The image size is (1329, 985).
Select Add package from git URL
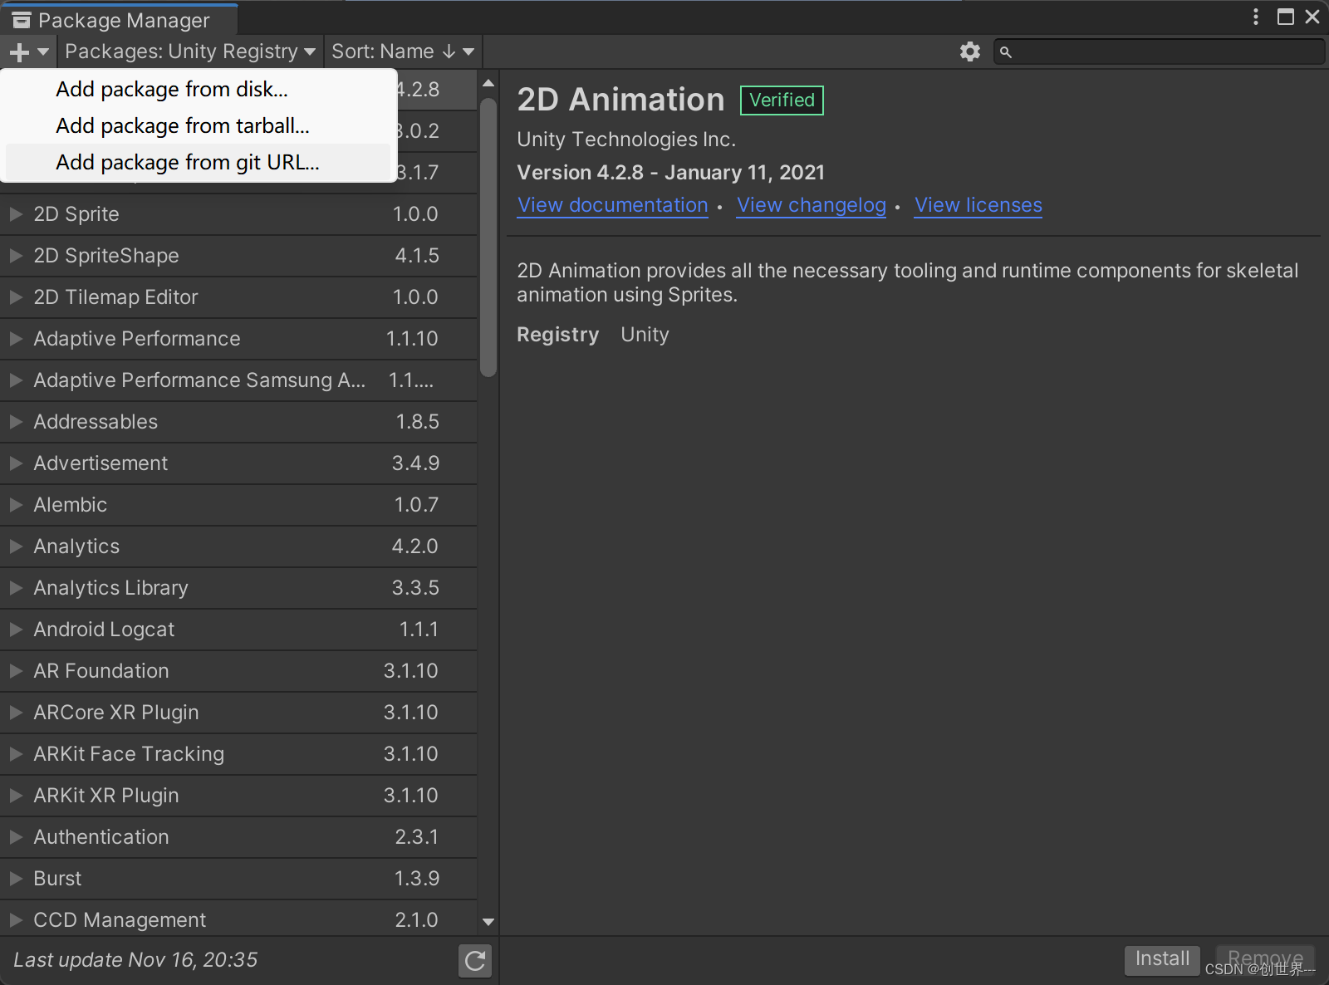tap(187, 162)
